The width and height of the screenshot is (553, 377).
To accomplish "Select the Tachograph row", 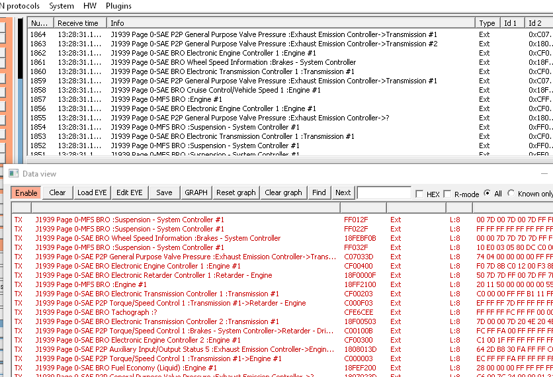I will coord(282,312).
